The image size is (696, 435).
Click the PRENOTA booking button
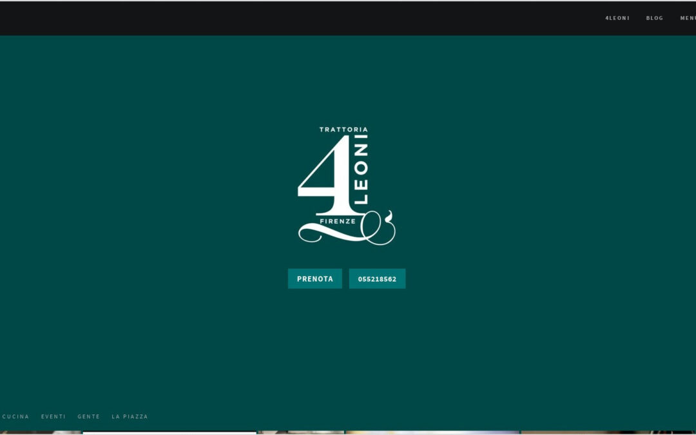coord(314,279)
